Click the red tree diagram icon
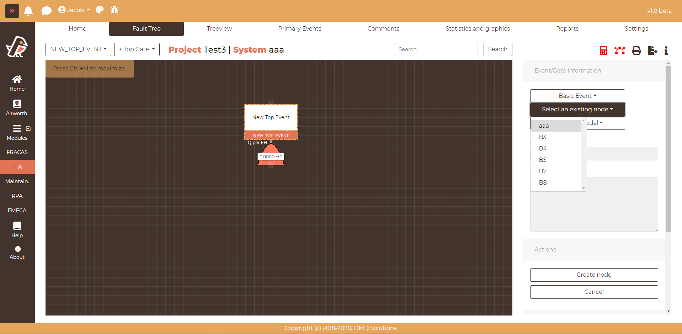682x334 pixels. pyautogui.click(x=619, y=51)
